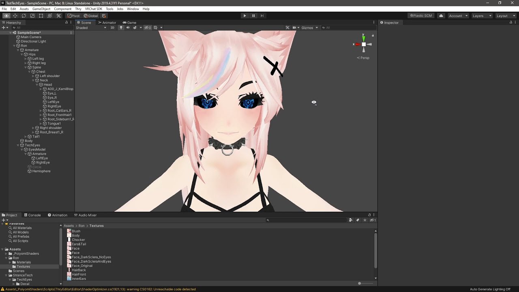Click Plastic SCM button
The height and width of the screenshot is (292, 519).
click(421, 16)
